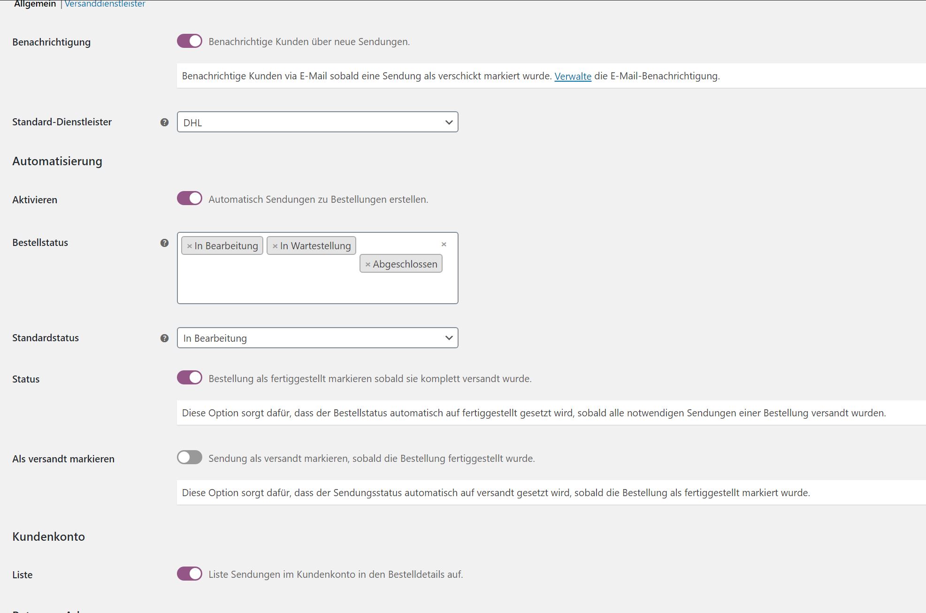
Task: Open the Standardstatus dropdown
Action: point(318,338)
